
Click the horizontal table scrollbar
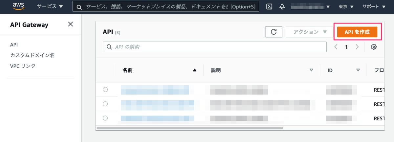(190, 128)
